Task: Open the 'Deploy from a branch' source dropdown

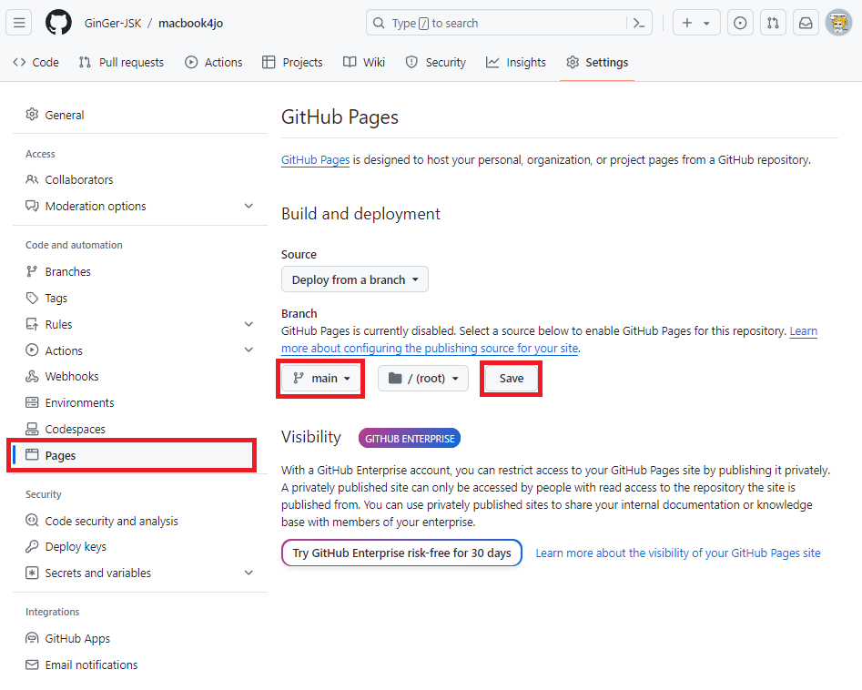Action: point(355,279)
